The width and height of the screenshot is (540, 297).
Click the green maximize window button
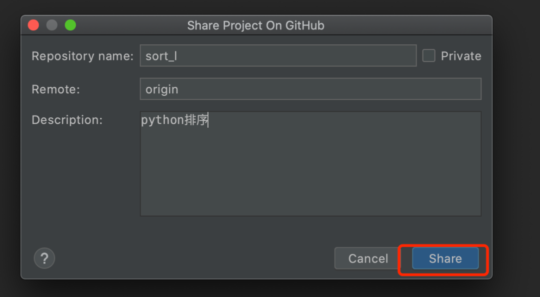(70, 25)
